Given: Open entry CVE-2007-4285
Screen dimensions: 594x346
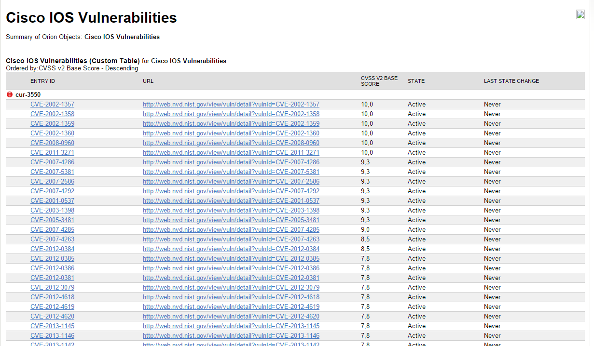Looking at the screenshot, I should [x=52, y=229].
